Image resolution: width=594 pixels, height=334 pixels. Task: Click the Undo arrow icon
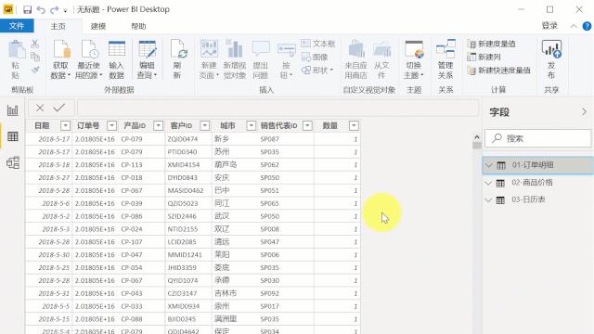pyautogui.click(x=41, y=10)
